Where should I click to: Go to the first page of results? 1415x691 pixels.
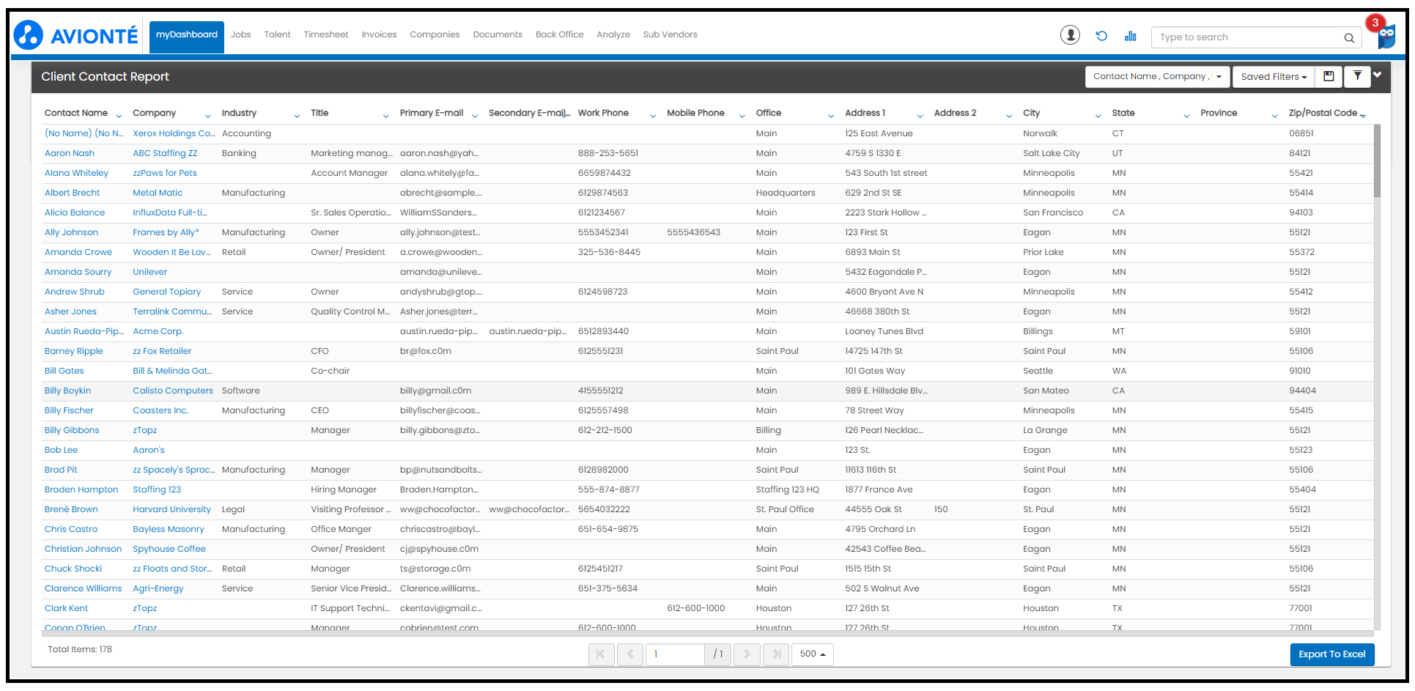[601, 654]
